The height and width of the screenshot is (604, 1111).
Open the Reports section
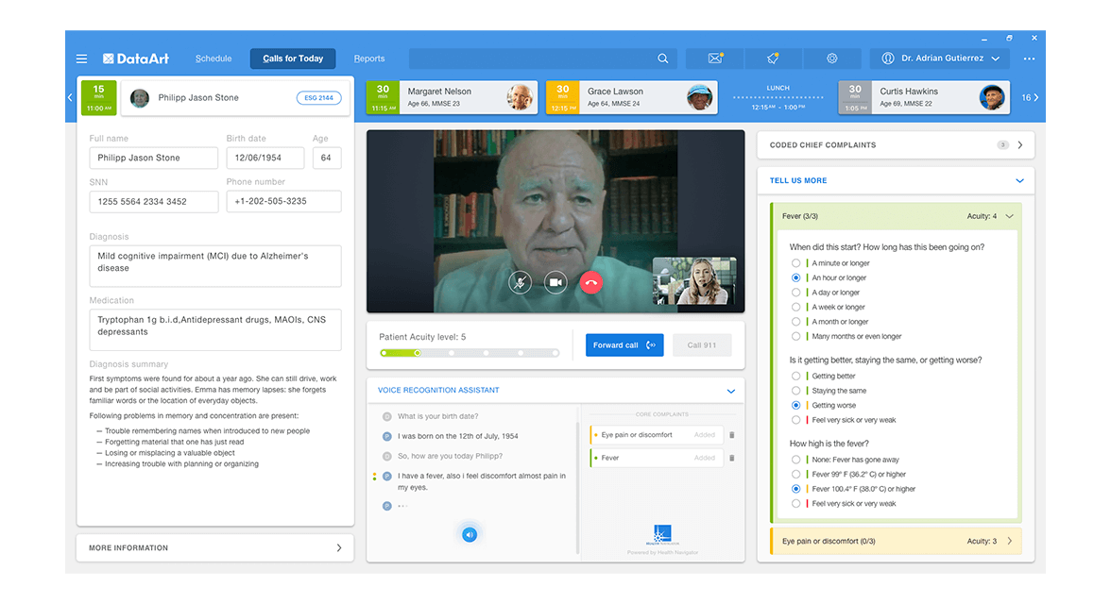(369, 58)
